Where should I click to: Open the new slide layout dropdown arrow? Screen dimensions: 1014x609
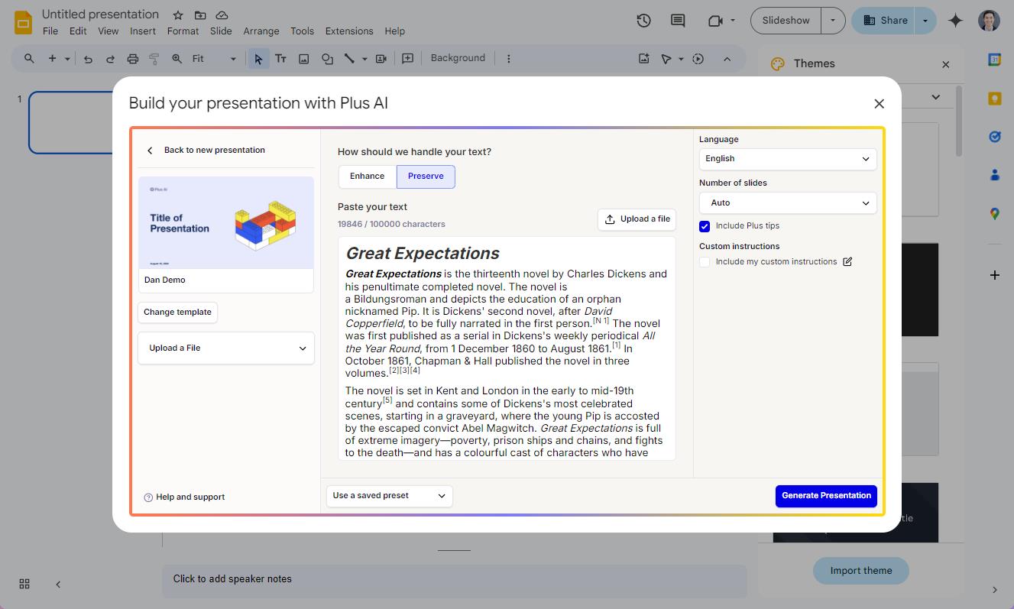click(x=67, y=59)
